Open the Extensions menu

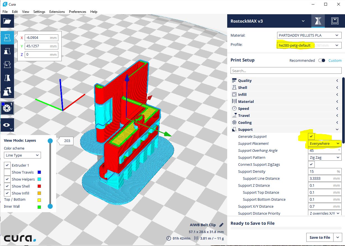(x=57, y=12)
